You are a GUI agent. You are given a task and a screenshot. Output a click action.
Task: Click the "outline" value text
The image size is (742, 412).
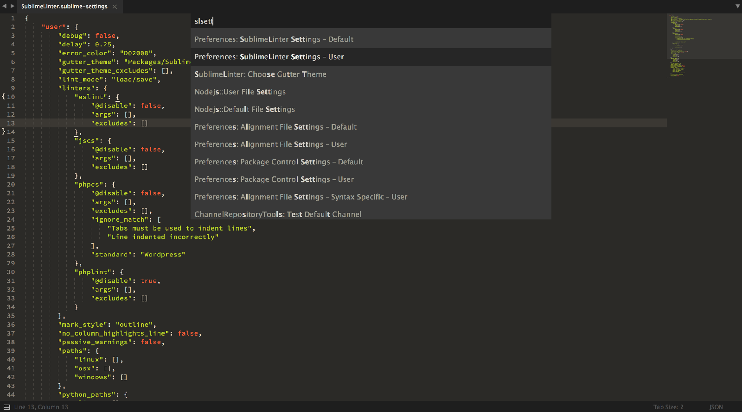134,325
